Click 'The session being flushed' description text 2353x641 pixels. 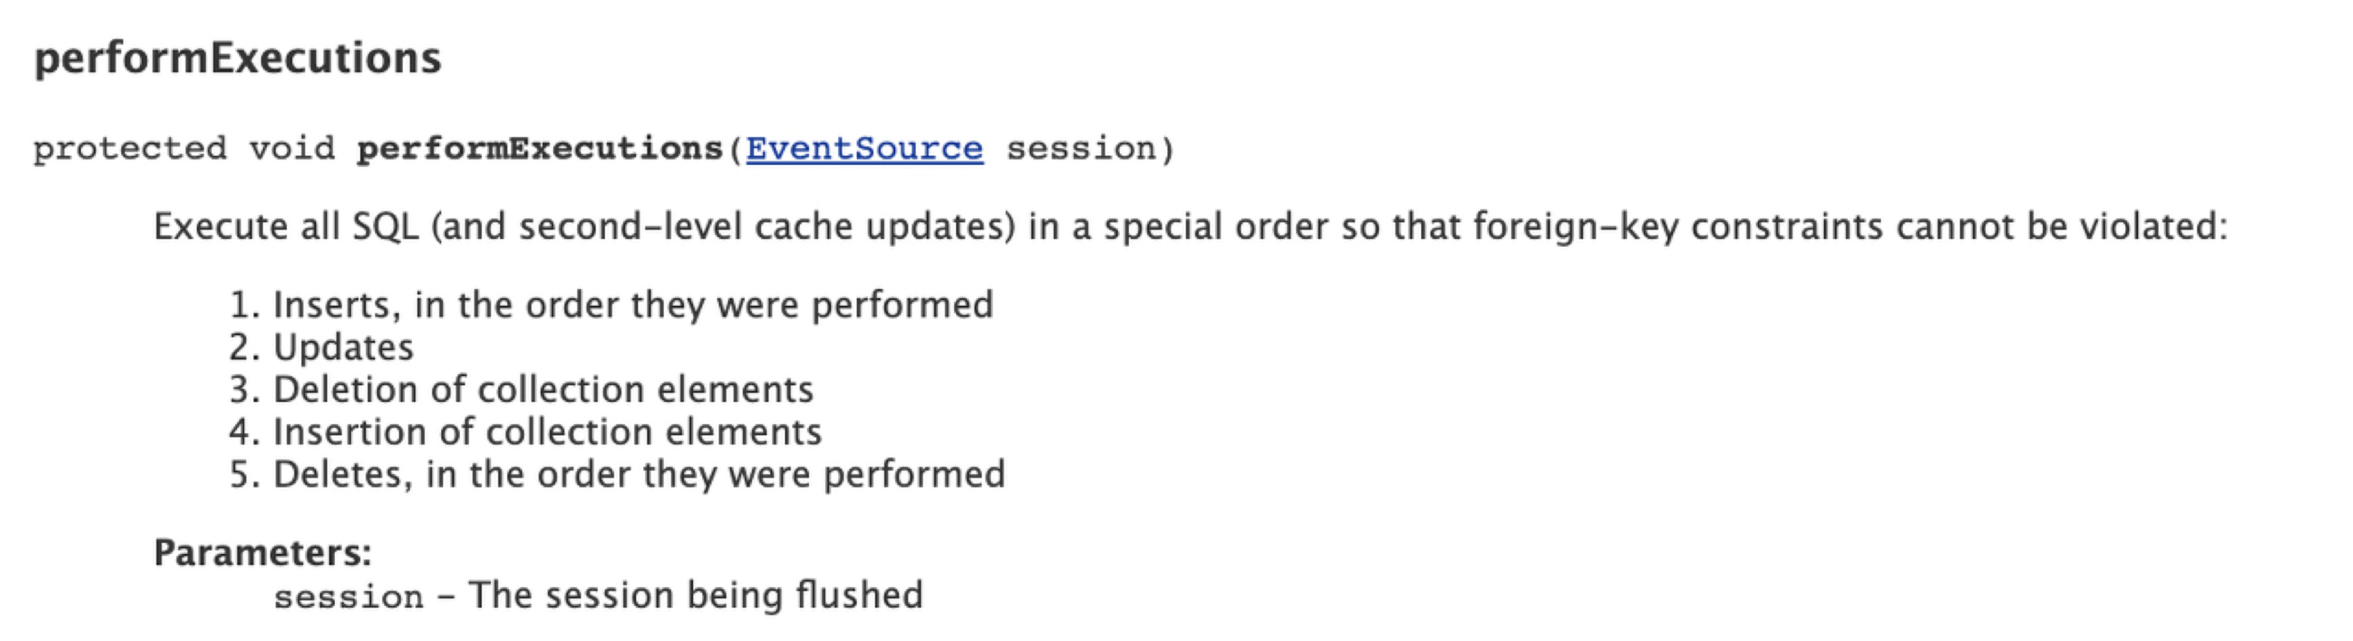[696, 594]
